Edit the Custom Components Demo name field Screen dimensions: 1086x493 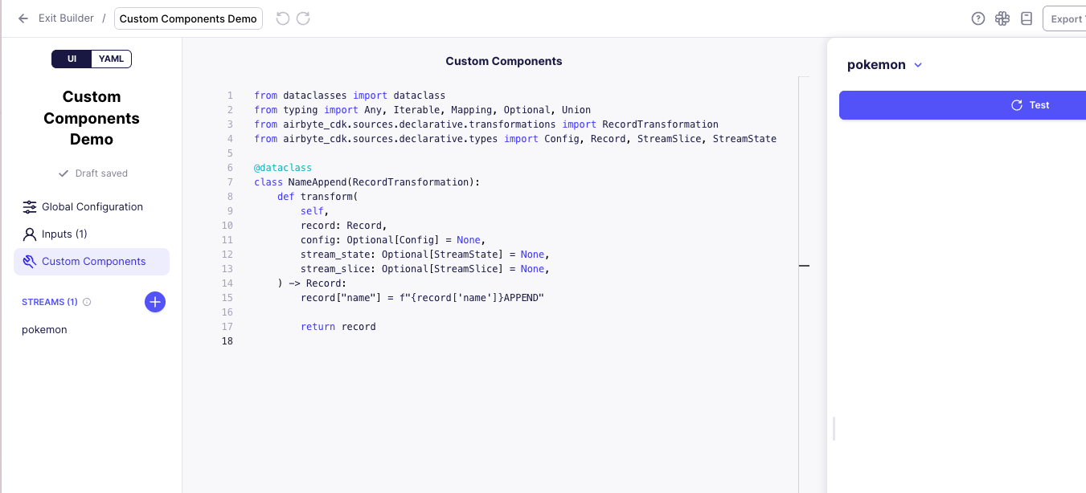(x=188, y=18)
